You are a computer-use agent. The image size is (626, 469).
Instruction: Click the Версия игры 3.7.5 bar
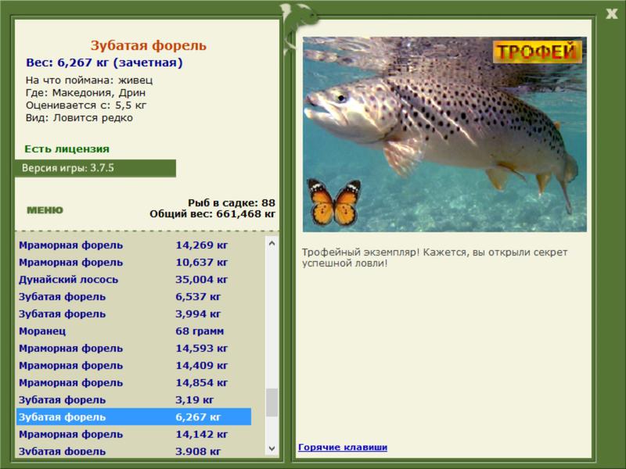click(95, 168)
